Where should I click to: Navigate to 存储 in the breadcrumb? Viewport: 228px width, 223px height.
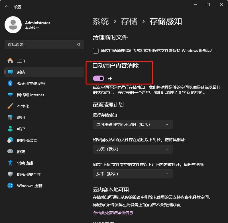tap(129, 22)
